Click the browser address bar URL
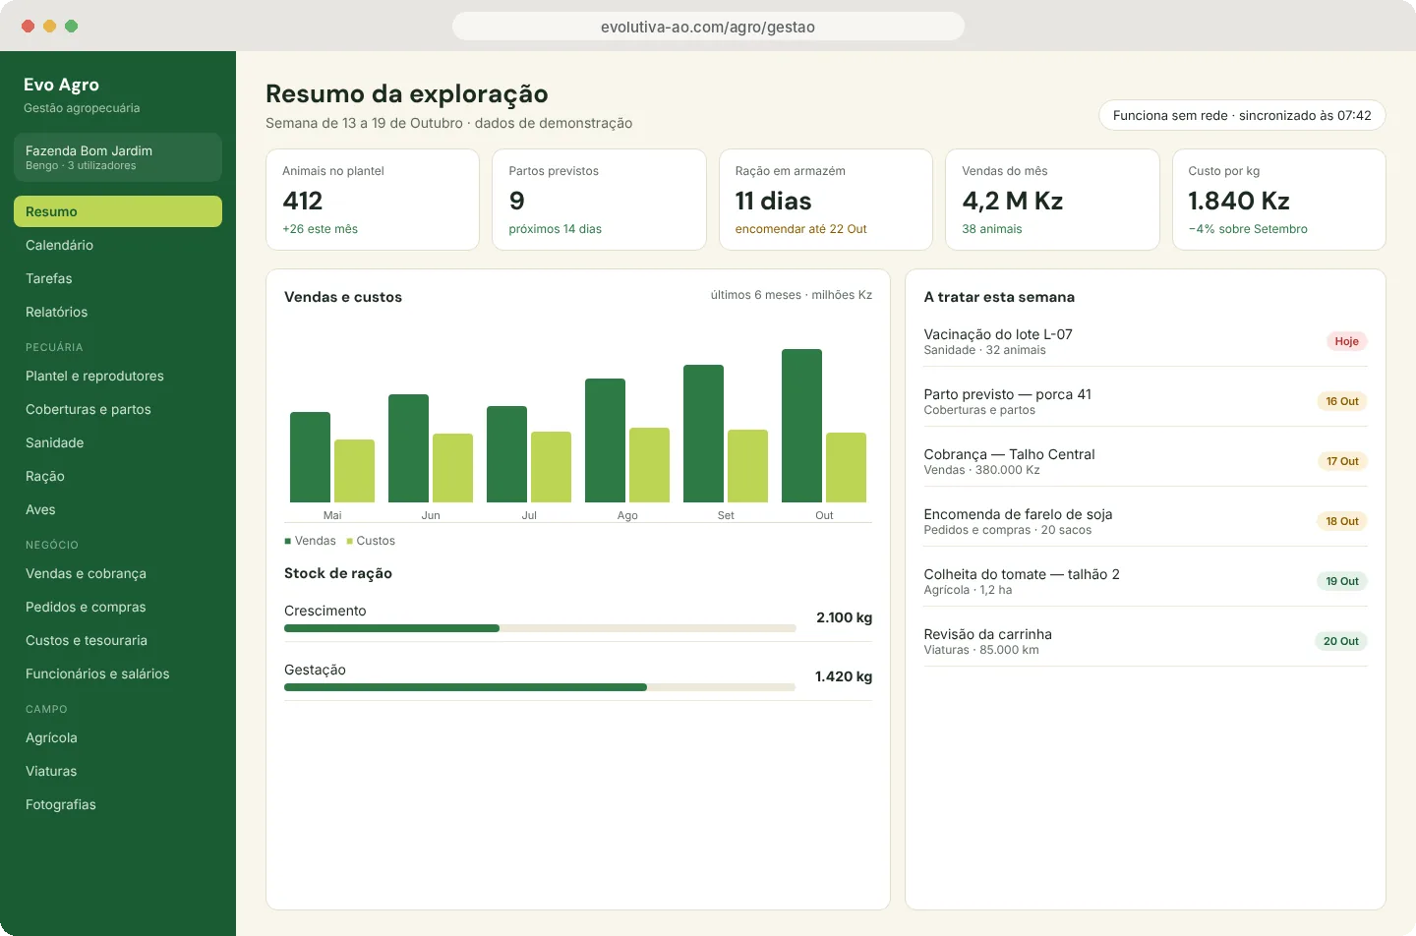The width and height of the screenshot is (1416, 936). (708, 27)
